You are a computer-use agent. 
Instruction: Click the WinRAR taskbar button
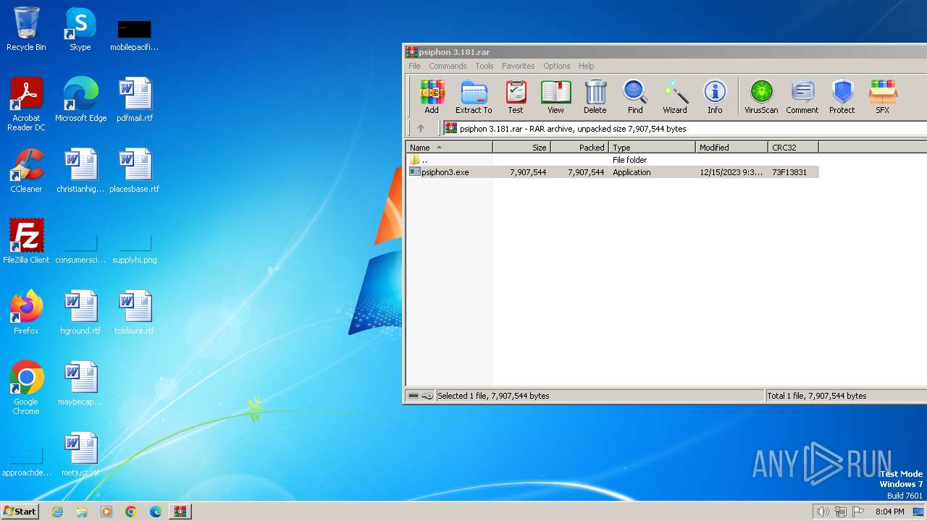180,512
